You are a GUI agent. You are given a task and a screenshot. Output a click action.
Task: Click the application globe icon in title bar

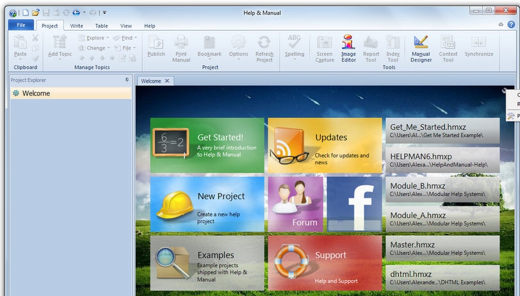pyautogui.click(x=13, y=13)
